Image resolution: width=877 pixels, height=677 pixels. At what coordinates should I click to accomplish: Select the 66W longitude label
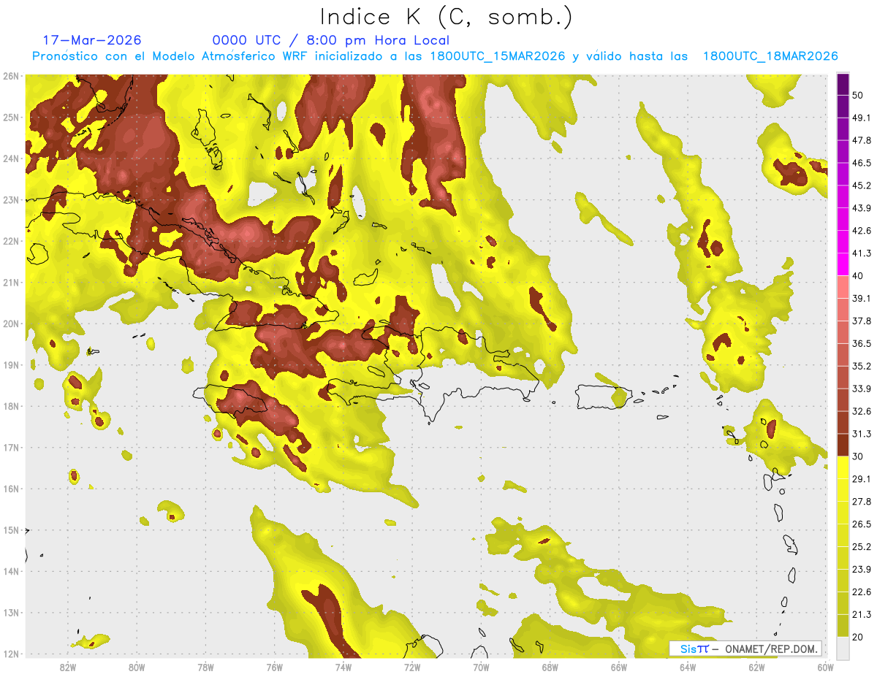click(618, 668)
